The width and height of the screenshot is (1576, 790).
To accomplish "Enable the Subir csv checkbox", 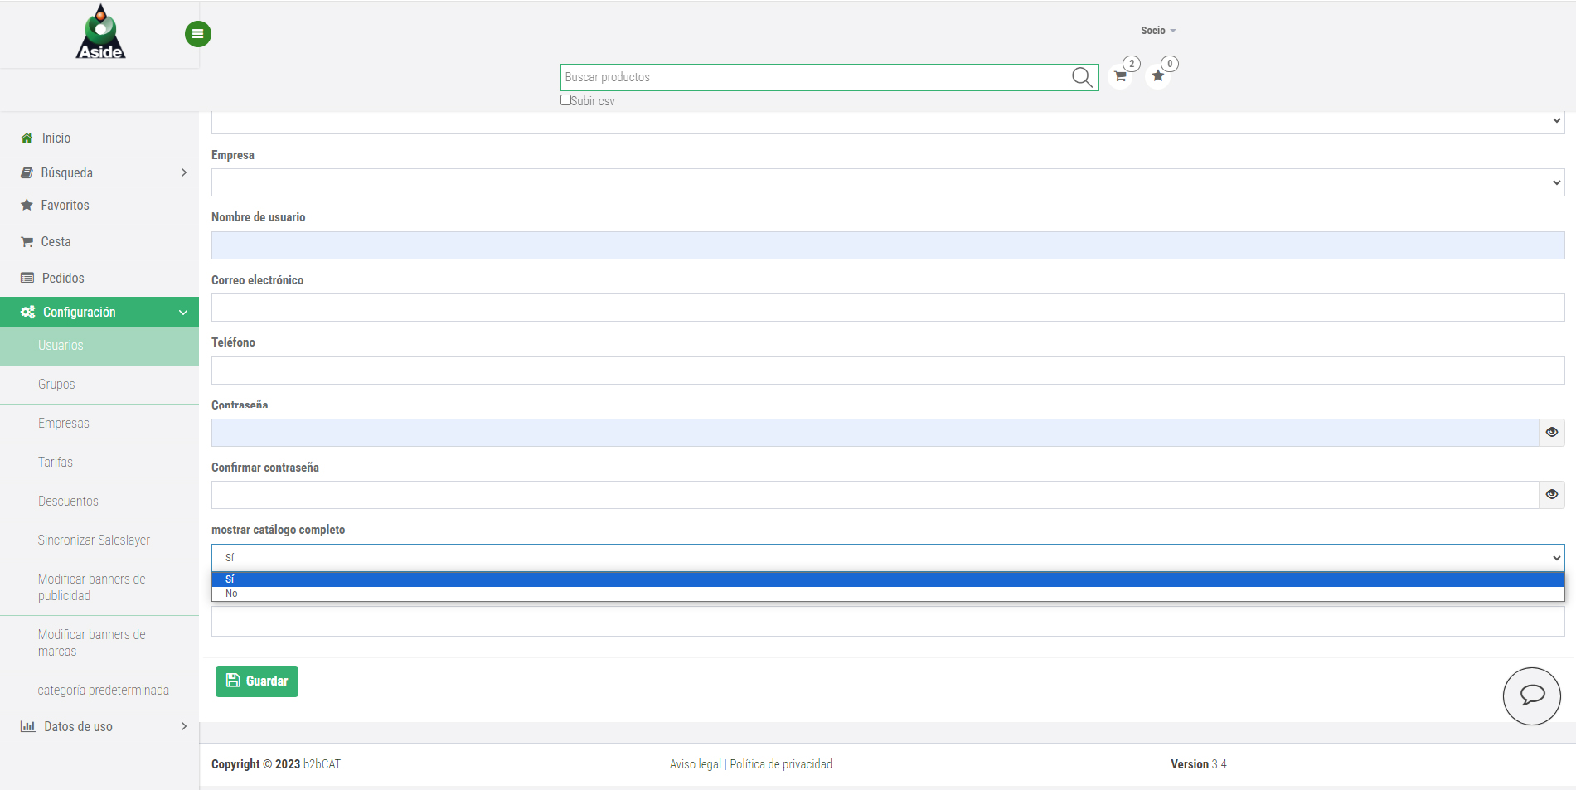I will [x=565, y=100].
